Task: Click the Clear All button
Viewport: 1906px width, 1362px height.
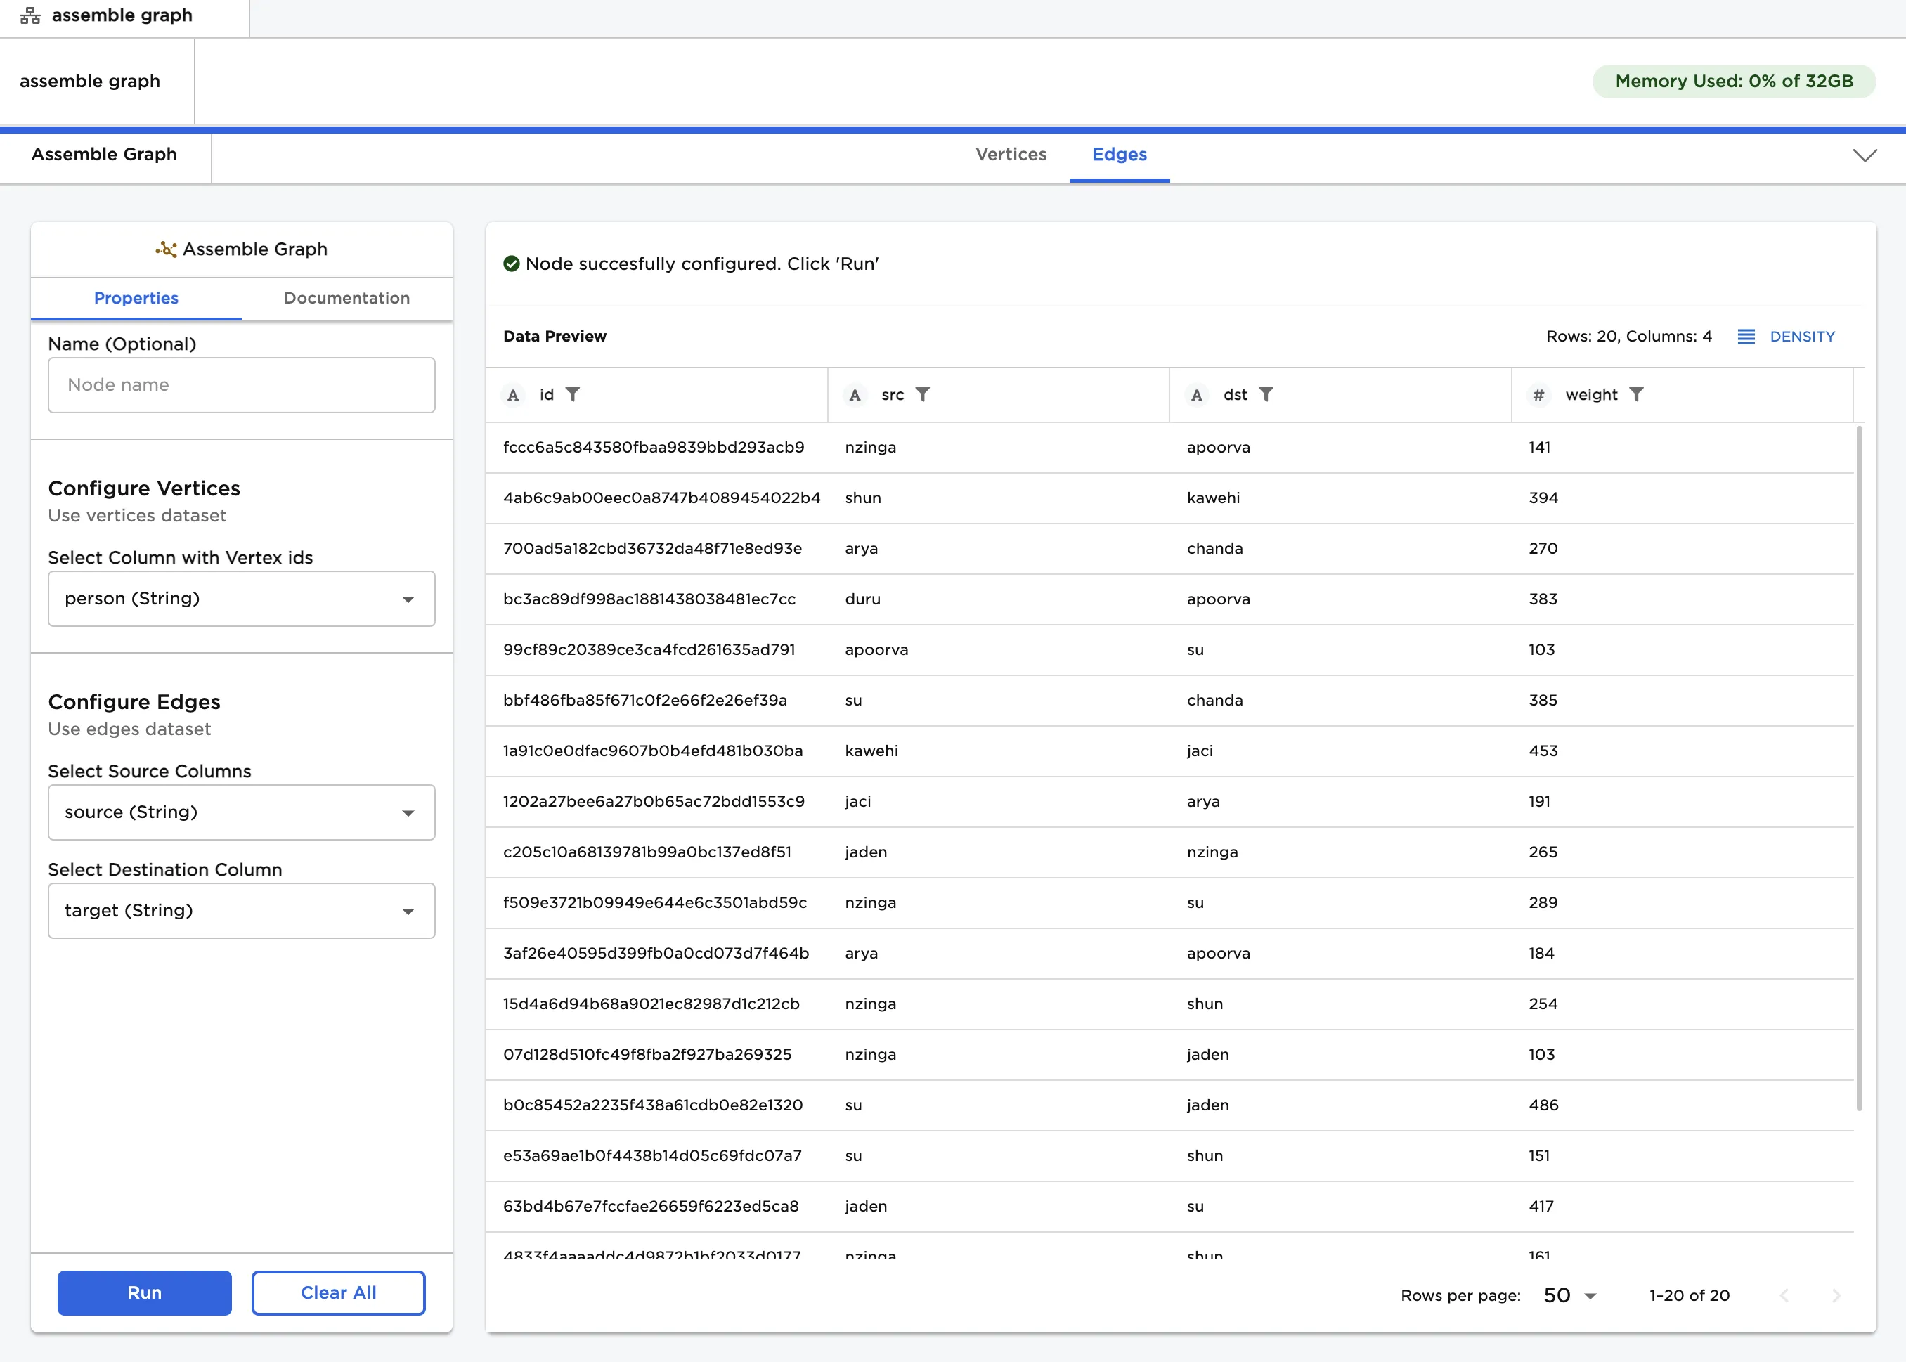Action: pos(338,1292)
